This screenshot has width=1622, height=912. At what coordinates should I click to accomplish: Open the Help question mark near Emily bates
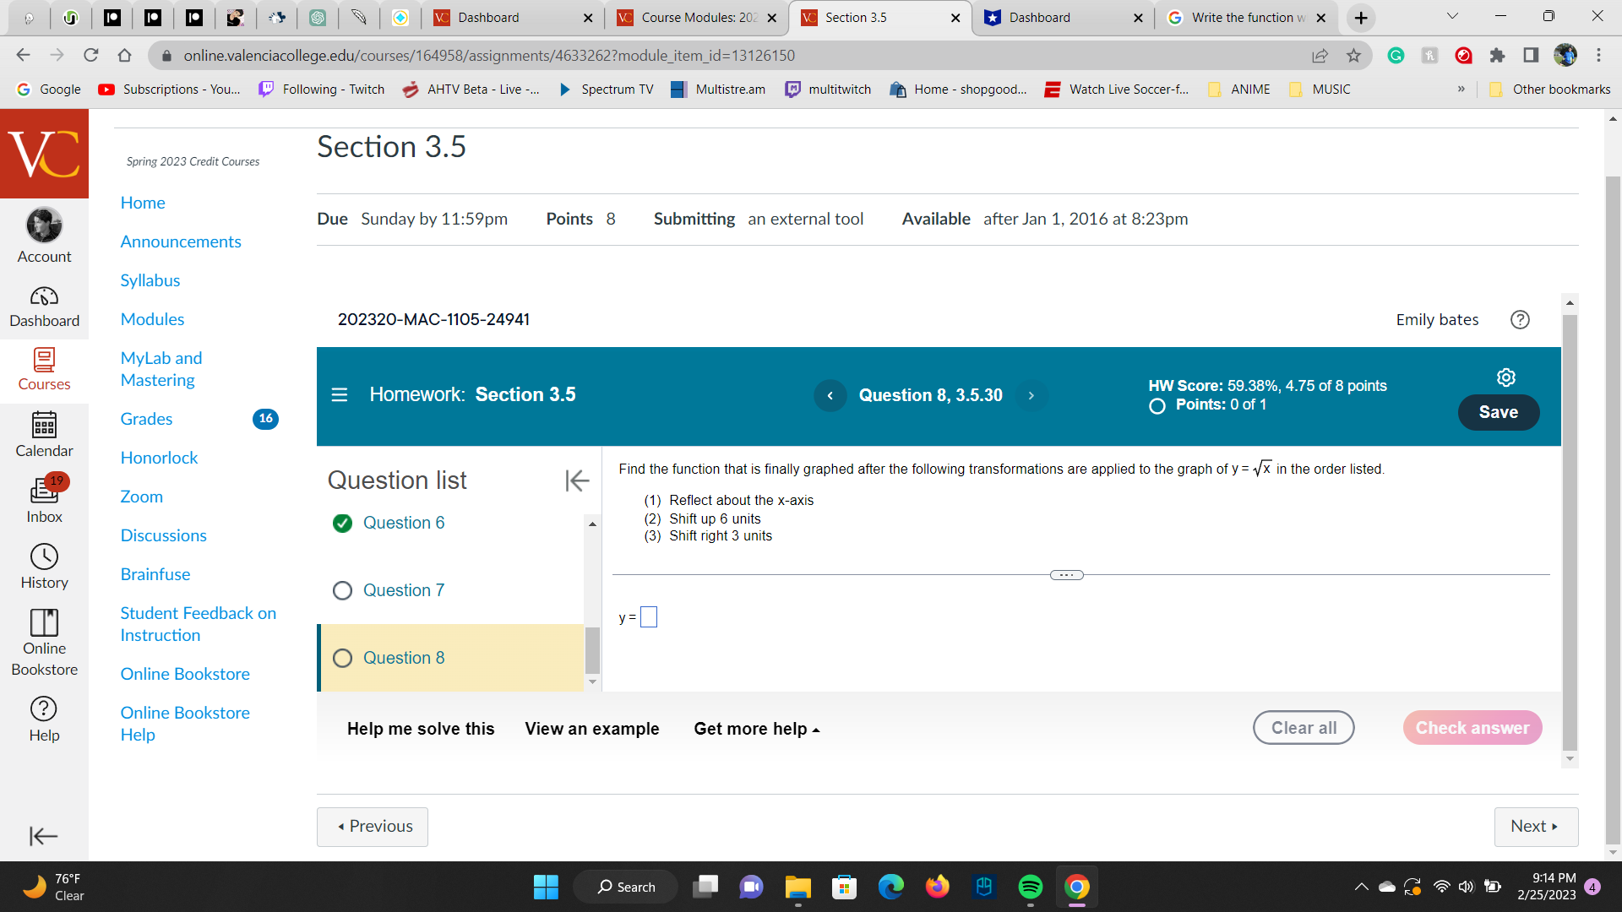click(x=1520, y=319)
